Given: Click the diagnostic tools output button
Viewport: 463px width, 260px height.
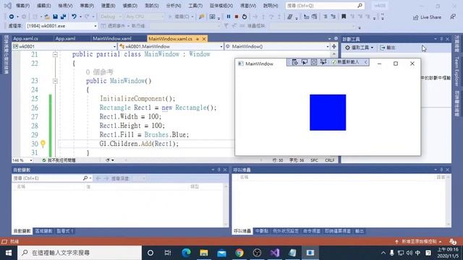Looking at the screenshot, I should pos(388,48).
